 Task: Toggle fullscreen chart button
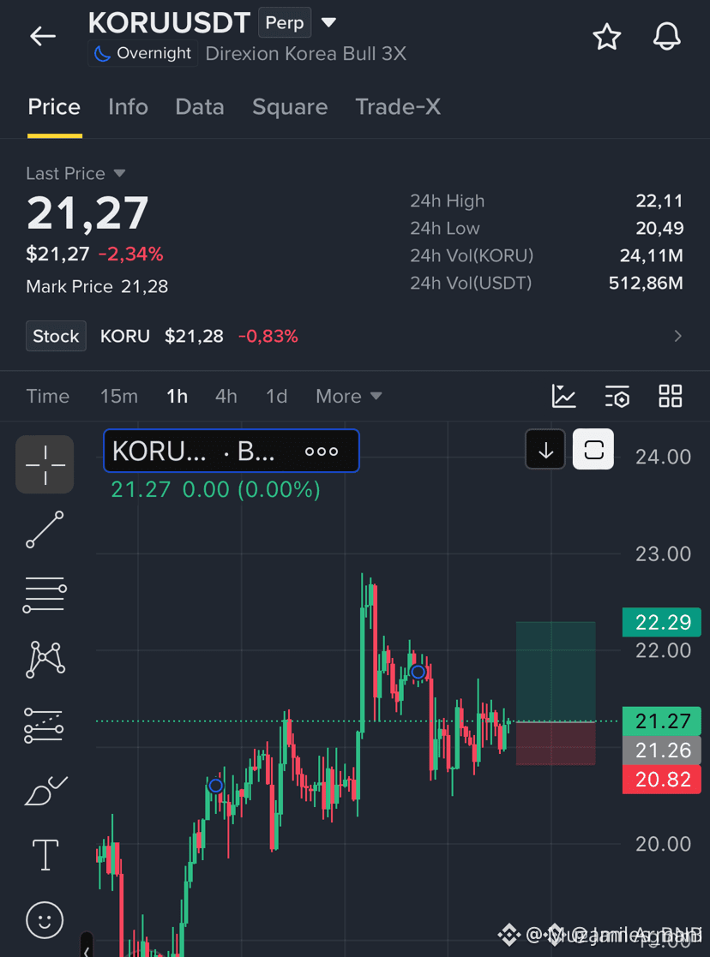593,450
